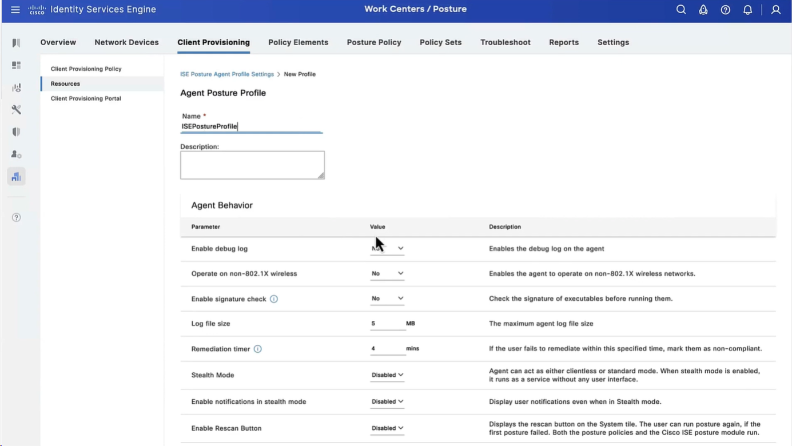Image resolution: width=792 pixels, height=446 pixels.
Task: Click info icon beside Remediation timer
Action: click(x=258, y=349)
